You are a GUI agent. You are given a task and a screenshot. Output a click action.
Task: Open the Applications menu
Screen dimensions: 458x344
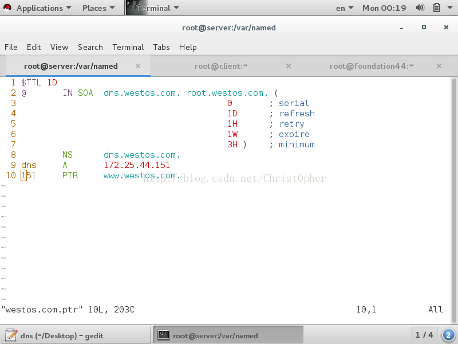[44, 8]
